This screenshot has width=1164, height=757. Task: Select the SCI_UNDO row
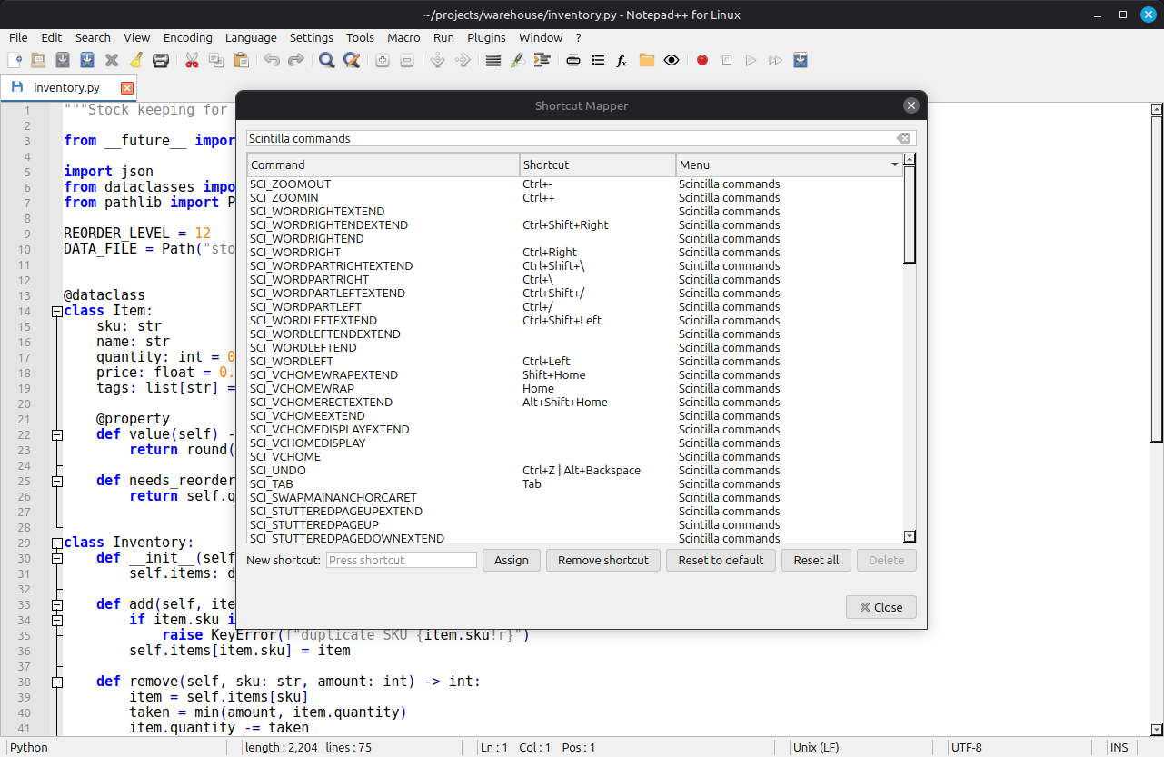tap(575, 470)
